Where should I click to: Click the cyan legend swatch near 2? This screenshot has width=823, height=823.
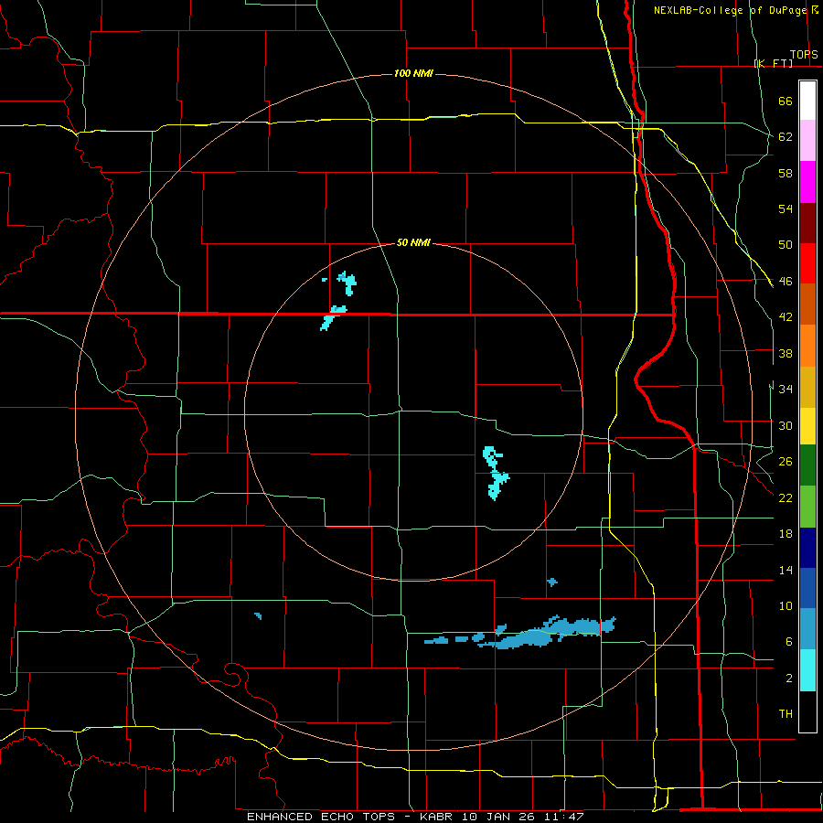[807, 670]
